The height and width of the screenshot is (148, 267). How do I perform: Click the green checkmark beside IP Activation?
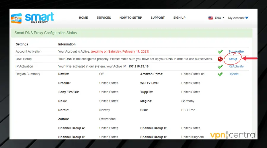(220, 67)
